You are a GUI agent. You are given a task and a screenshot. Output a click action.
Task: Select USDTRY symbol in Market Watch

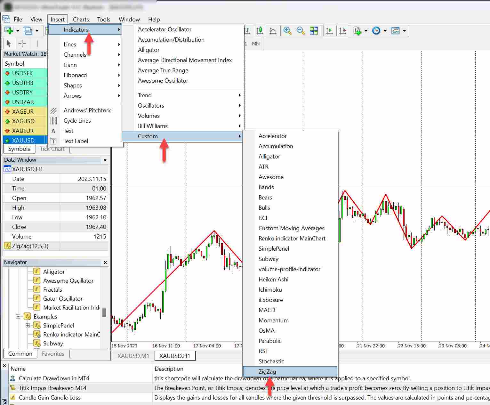click(x=25, y=93)
